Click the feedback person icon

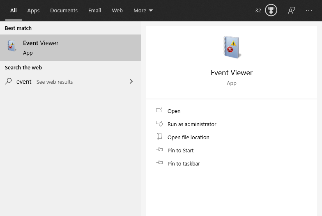pos(292,10)
